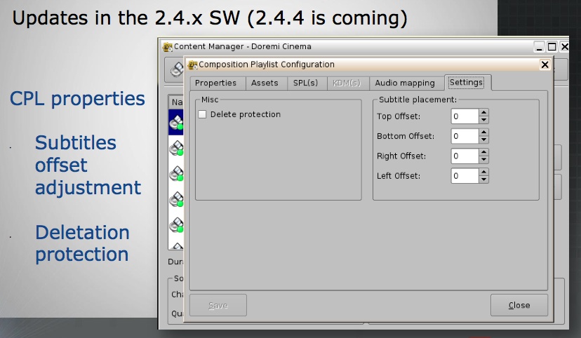Decrease the Top Offset value
The width and height of the screenshot is (581, 338).
tap(483, 120)
